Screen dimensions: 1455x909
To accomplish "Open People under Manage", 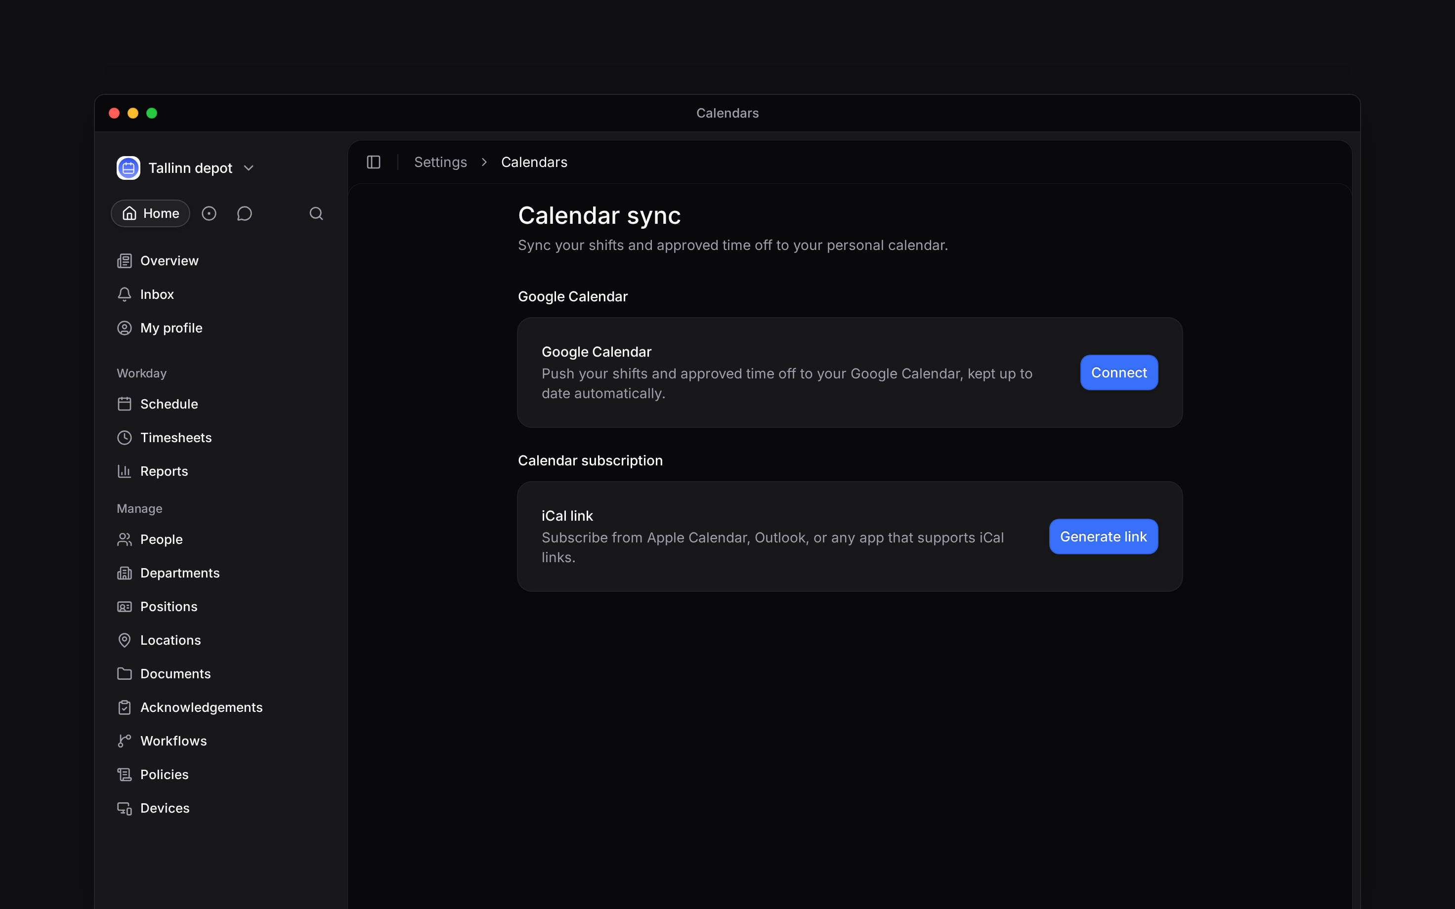I will (161, 539).
